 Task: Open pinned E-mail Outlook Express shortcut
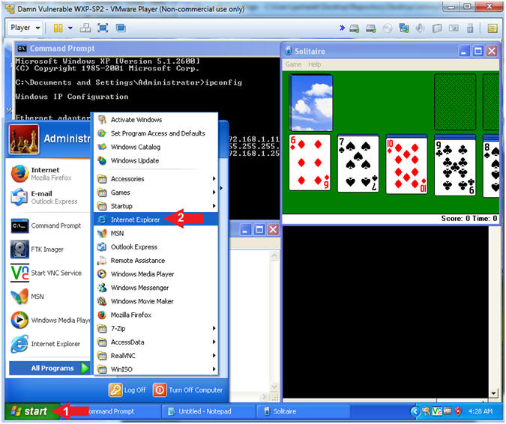[49, 197]
